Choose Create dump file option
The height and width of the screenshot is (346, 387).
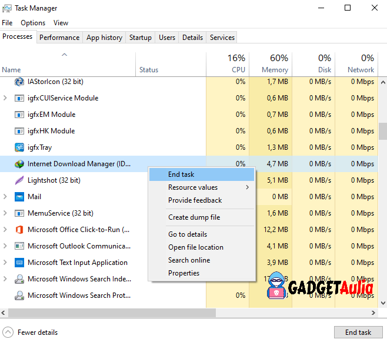202,217
